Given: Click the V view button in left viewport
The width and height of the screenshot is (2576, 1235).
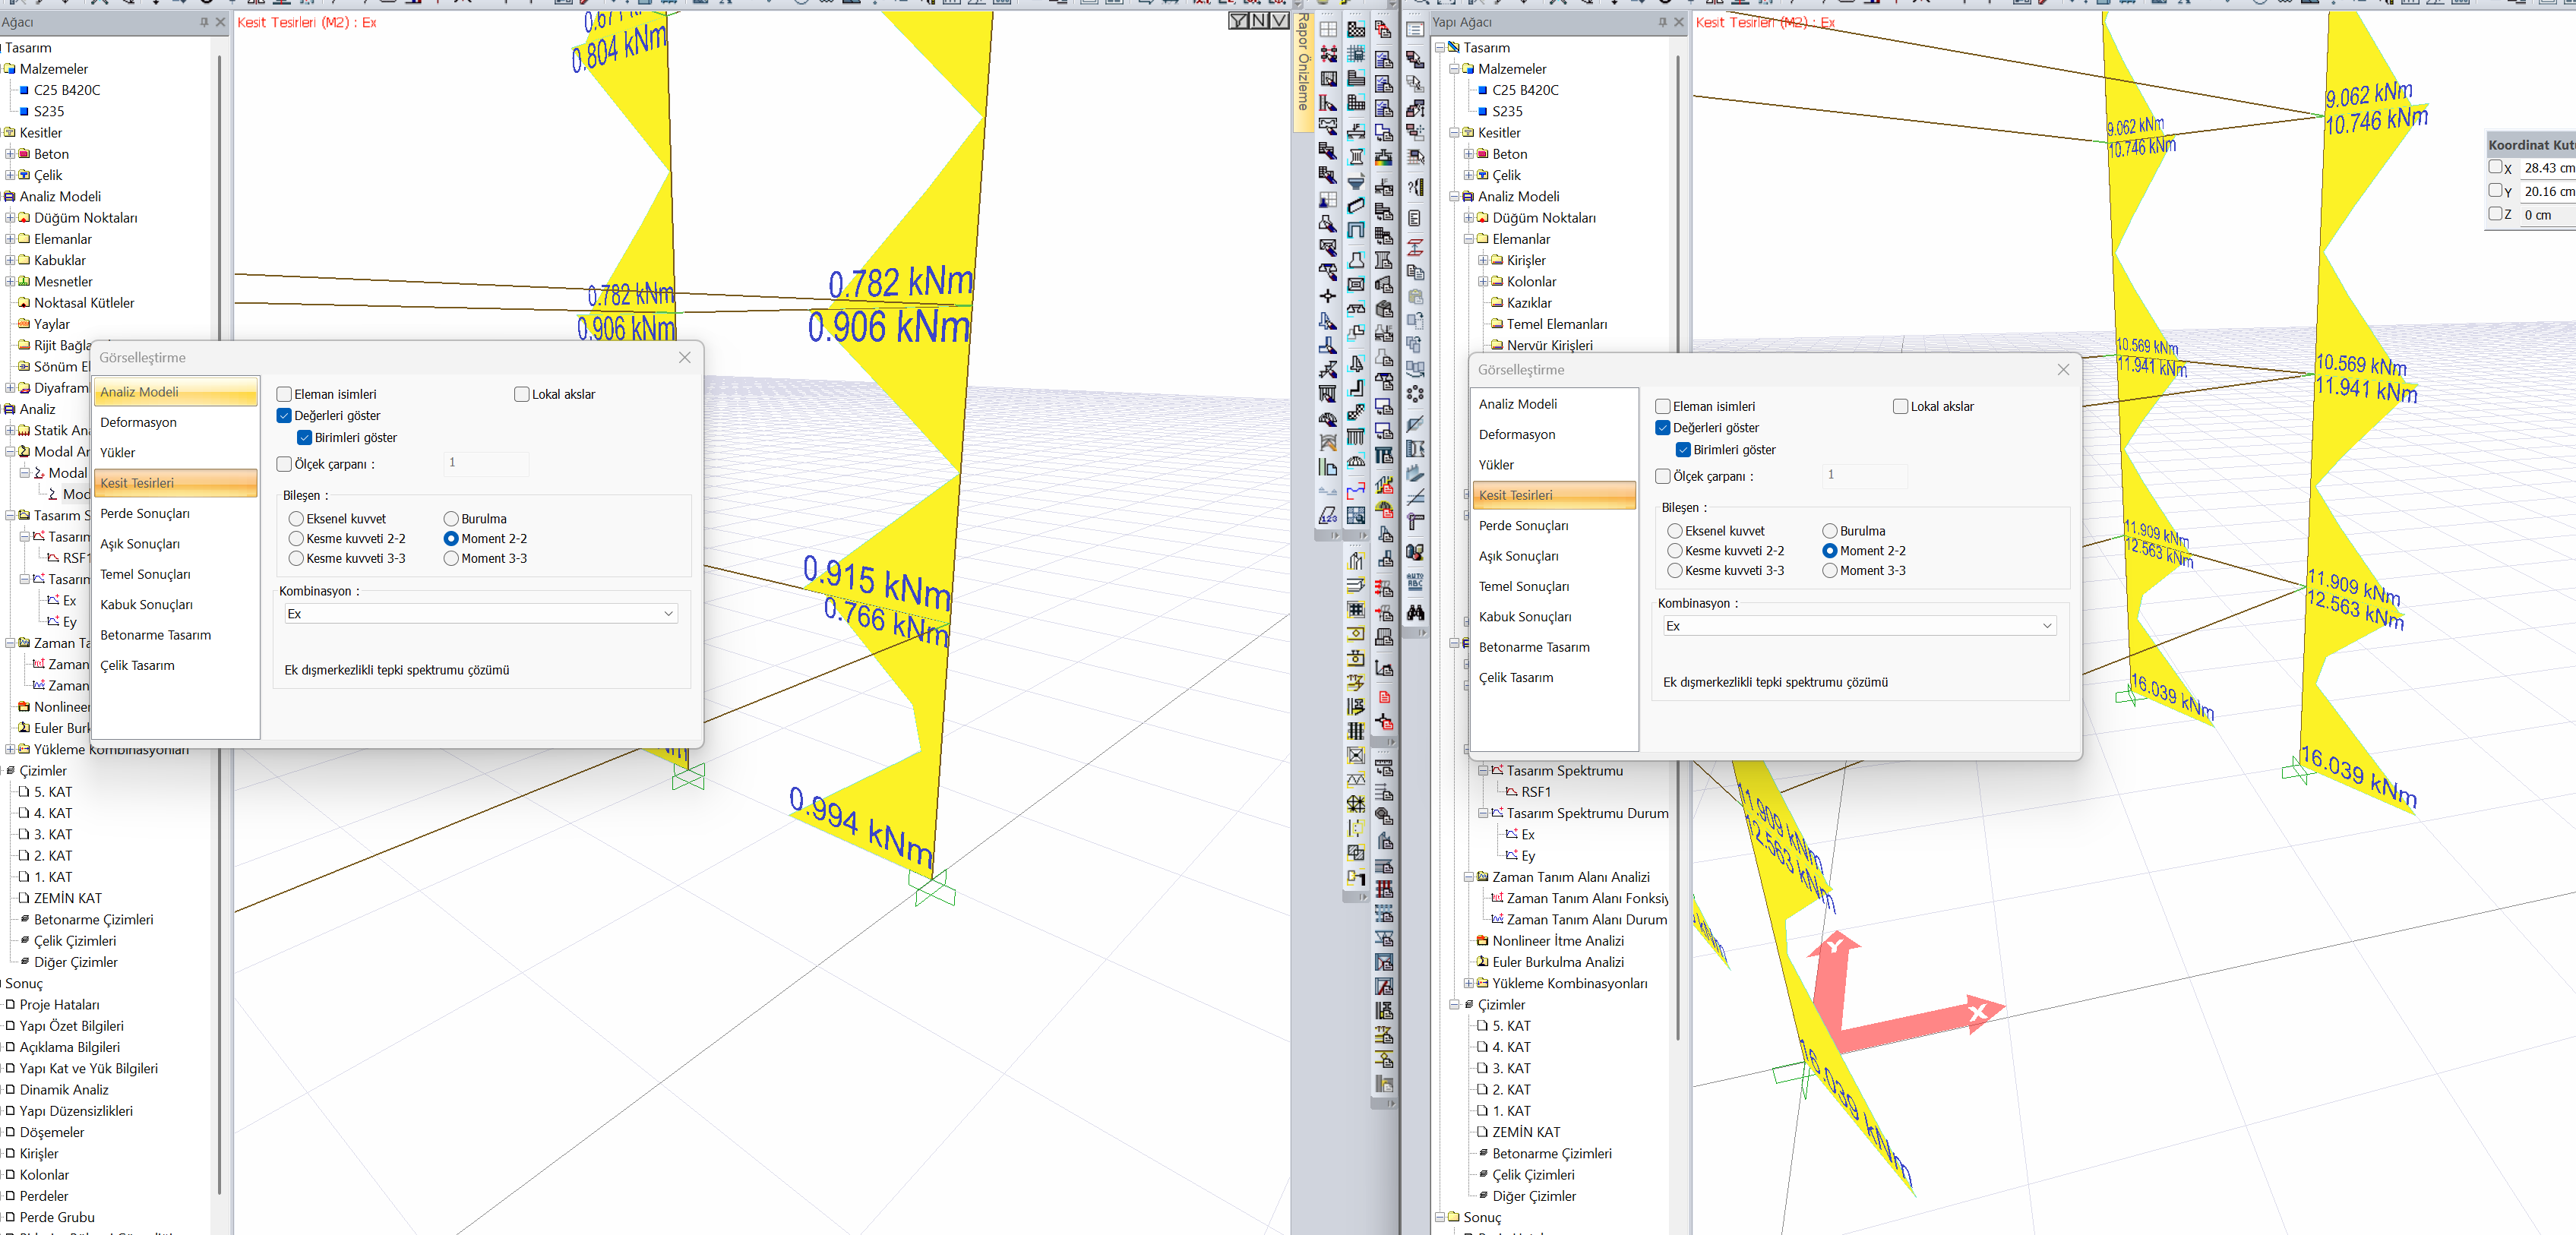Looking at the screenshot, I should [x=1279, y=21].
